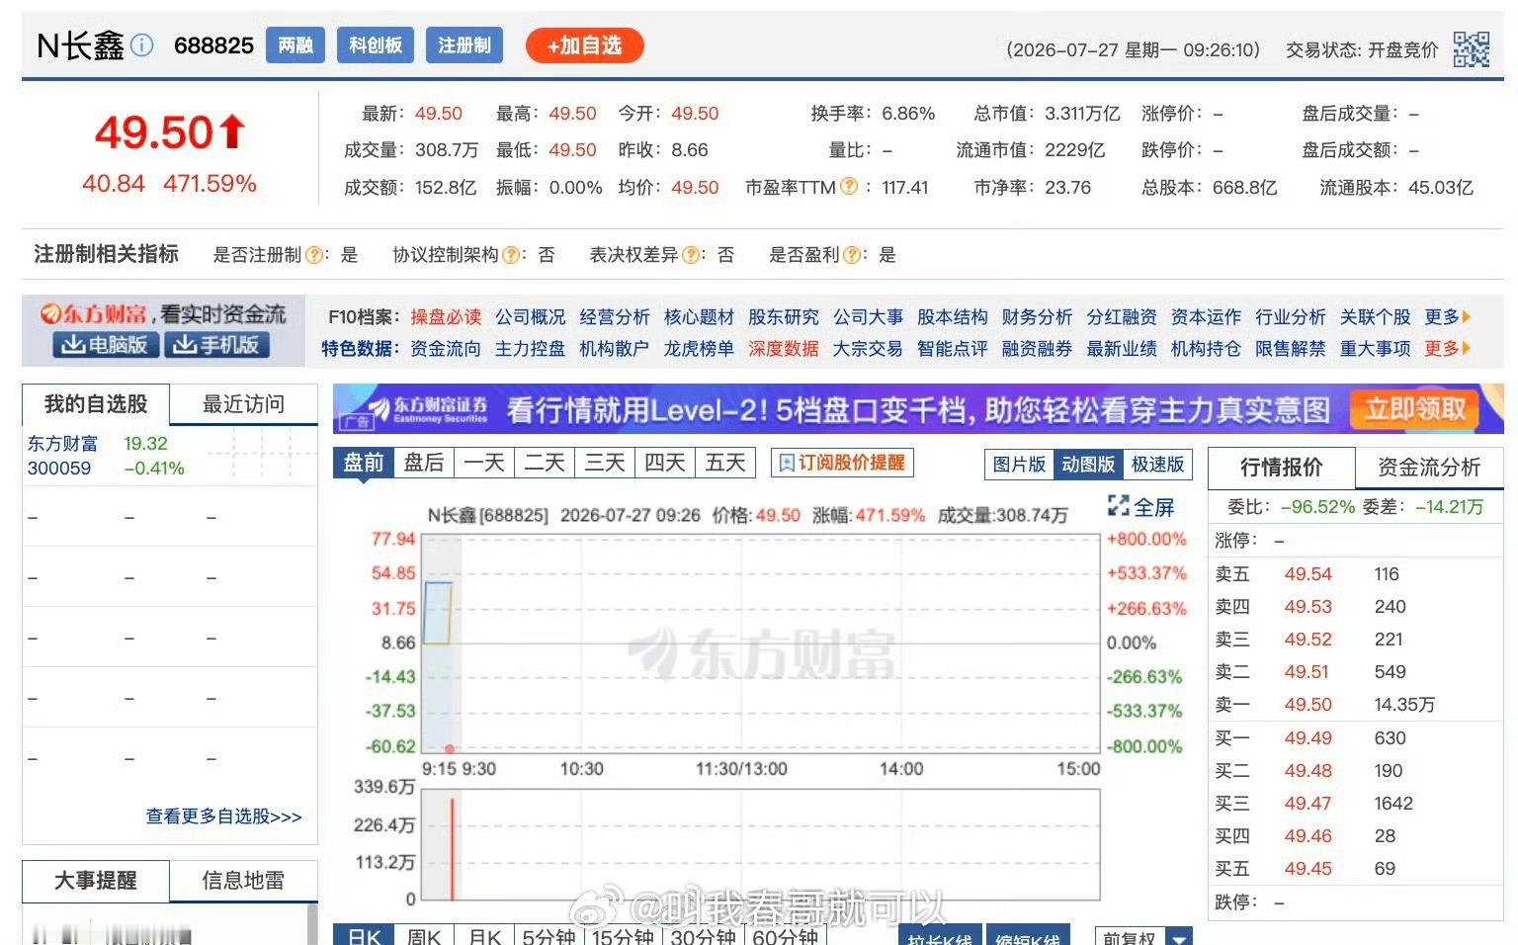The height and width of the screenshot is (945, 1518).
Task: Open 前复权 dropdown arrow
Action: (x=1179, y=936)
